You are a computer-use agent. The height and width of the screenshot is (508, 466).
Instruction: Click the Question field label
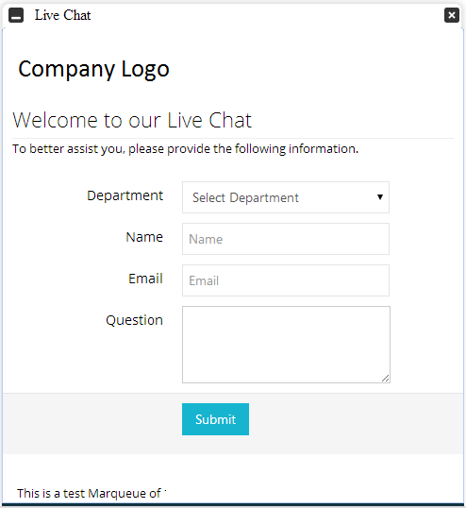pos(134,320)
